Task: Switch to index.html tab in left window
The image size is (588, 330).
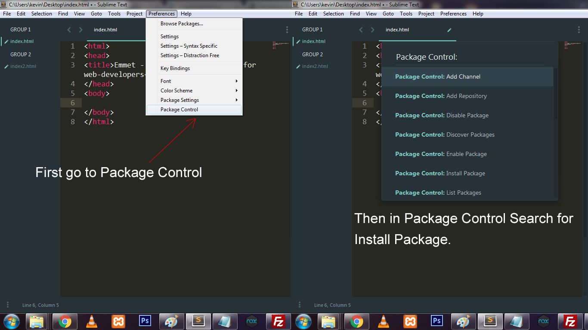Action: point(105,30)
